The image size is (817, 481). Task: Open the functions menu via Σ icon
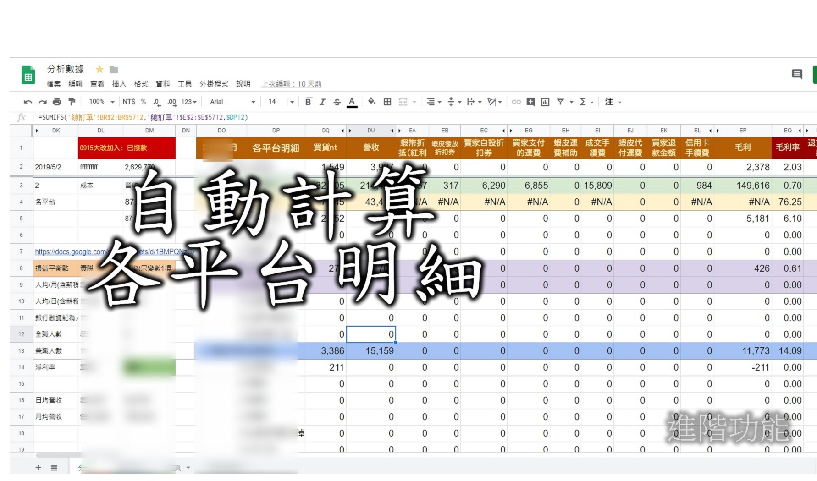pyautogui.click(x=583, y=102)
